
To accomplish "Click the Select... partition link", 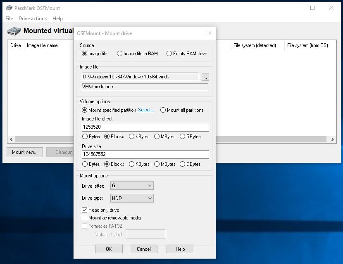I will click(x=146, y=110).
